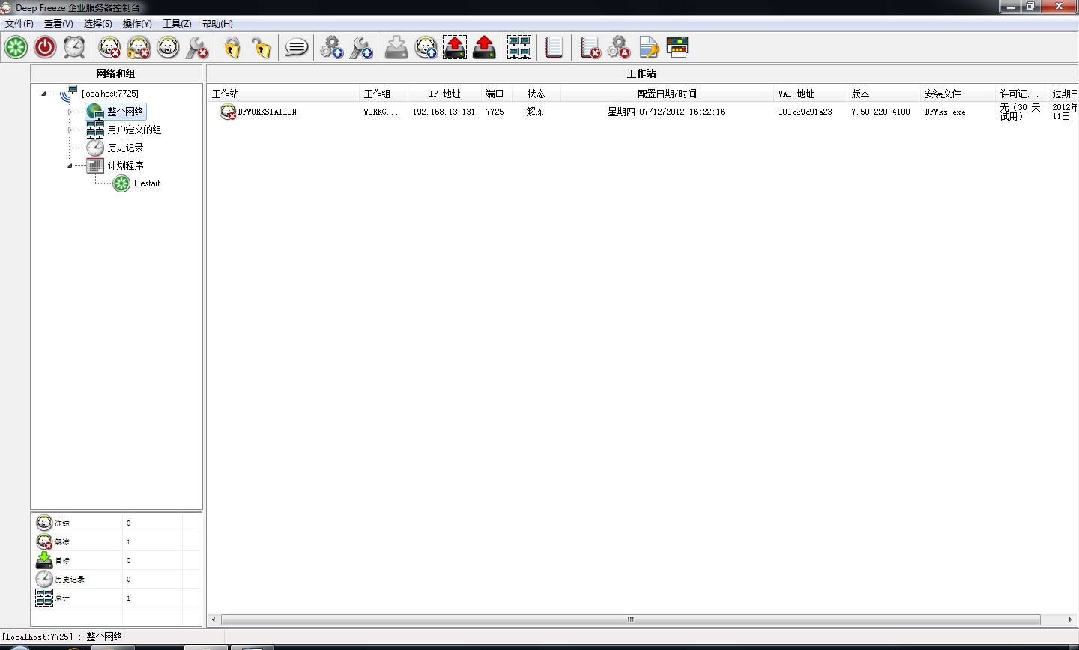
Task: Expand the 用户定义的组 tree node arrow
Action: 70,130
